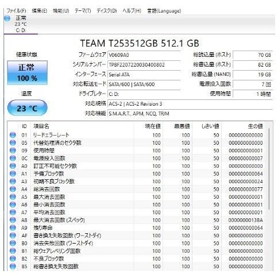Click the total NAND writes value 19 GB
This screenshot has height=274, width=278.
coord(253,75)
